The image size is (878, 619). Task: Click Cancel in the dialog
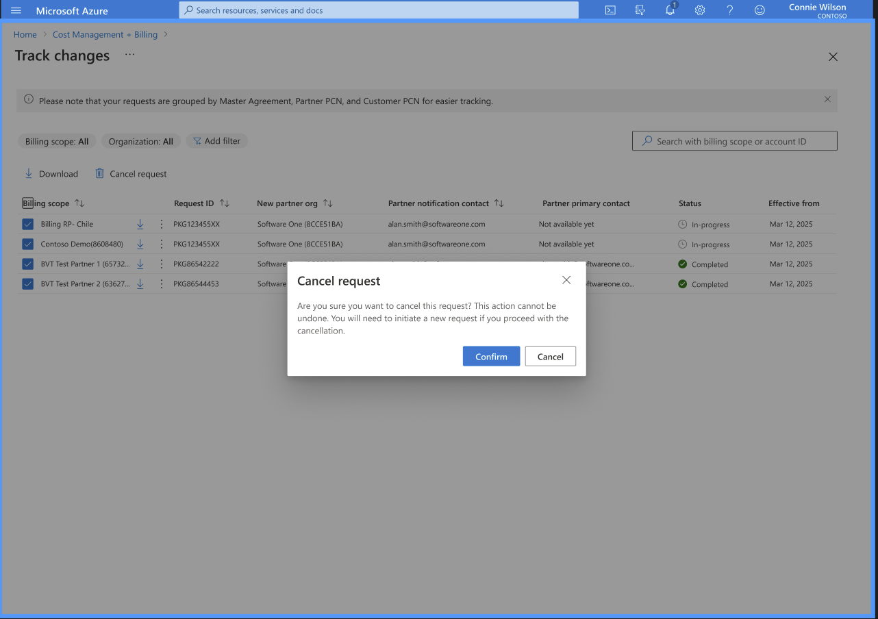tap(551, 356)
